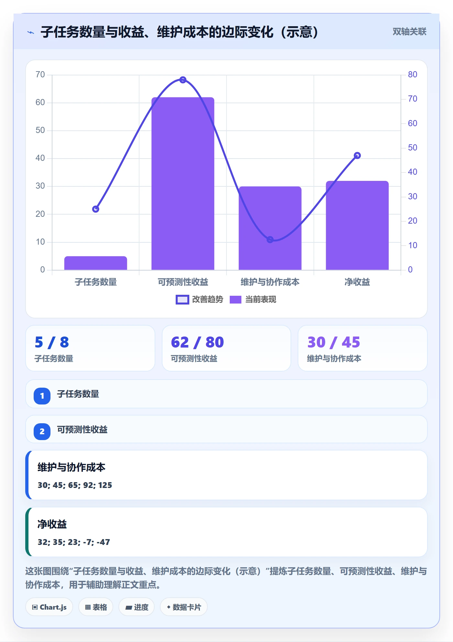Click the 维护与协作成本 card heading
This screenshot has width=453, height=642.
coord(72,467)
